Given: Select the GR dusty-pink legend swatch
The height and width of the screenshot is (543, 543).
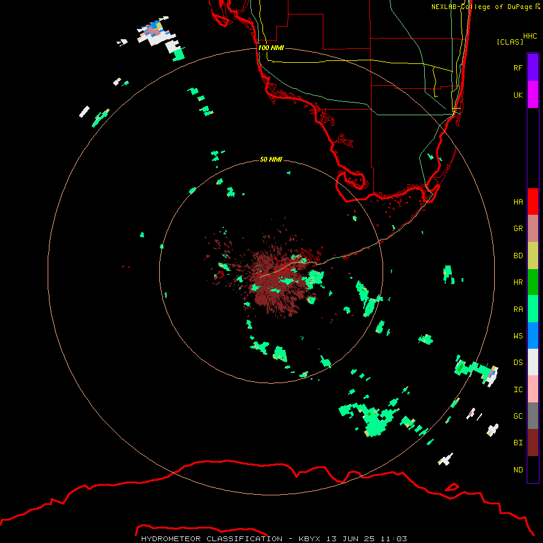Looking at the screenshot, I should point(533,229).
